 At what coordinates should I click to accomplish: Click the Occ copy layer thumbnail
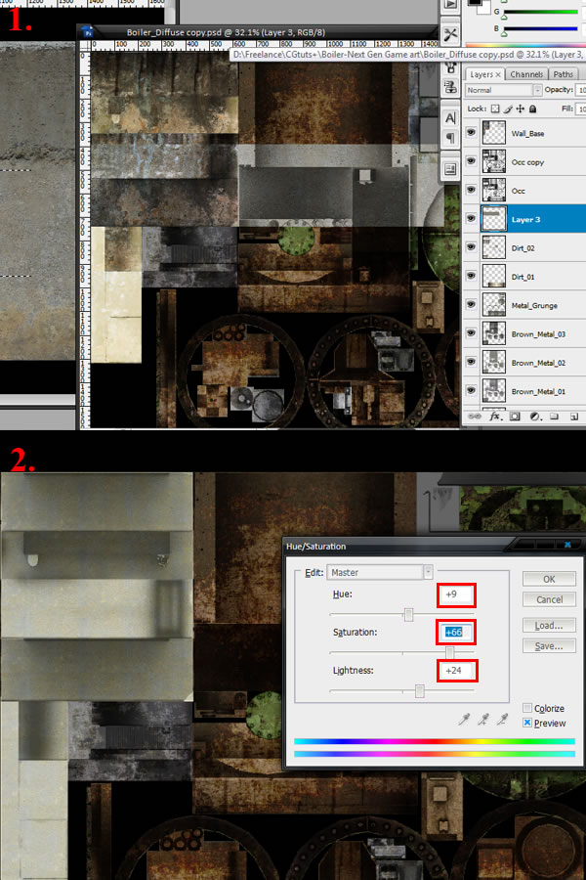point(494,161)
